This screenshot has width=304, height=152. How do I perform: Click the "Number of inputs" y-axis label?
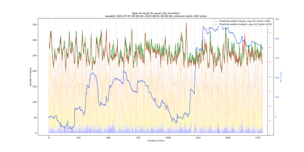[30, 77]
